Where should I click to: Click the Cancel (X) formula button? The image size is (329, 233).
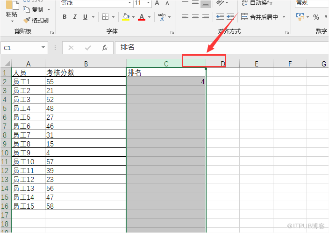click(71, 48)
